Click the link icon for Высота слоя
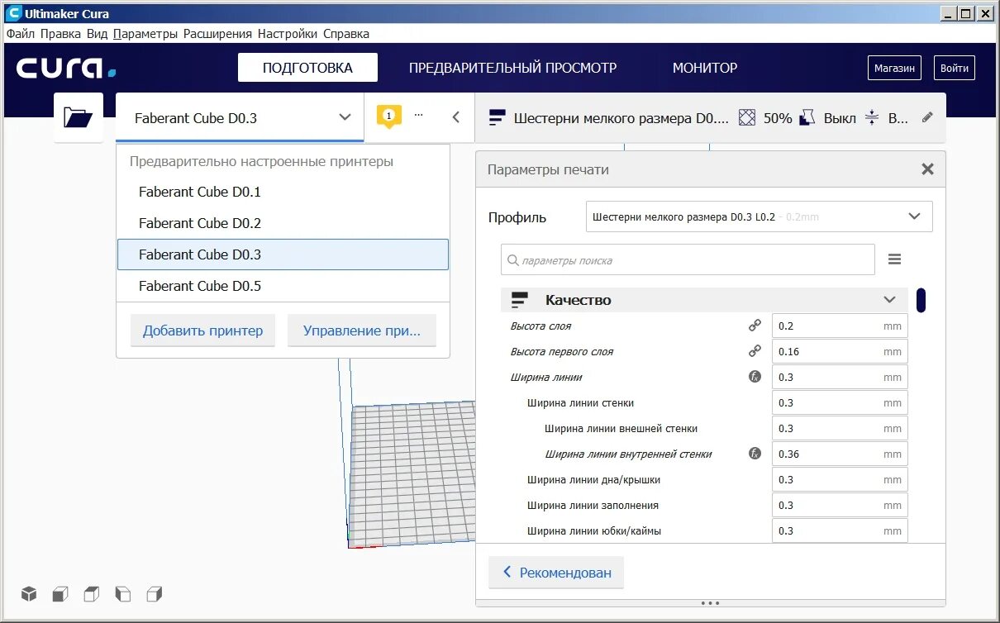 tap(755, 326)
